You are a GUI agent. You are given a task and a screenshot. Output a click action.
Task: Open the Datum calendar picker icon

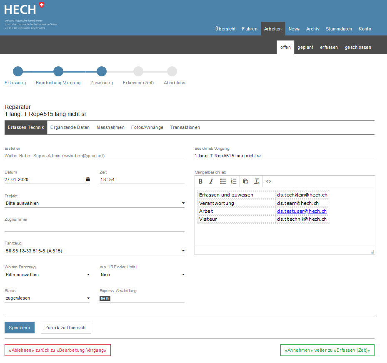pos(87,179)
